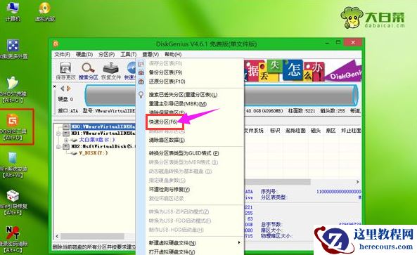Click the 保存更改 (save changes) toolbar icon
The width and height of the screenshot is (417, 255).
tap(65, 68)
